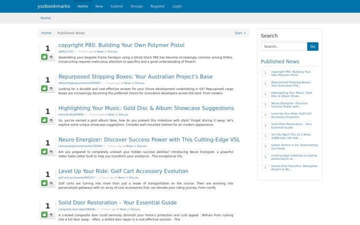Open sidebar link Hassle-Free Transfers: Mangalore Airport
Image resolution: width=360 pixels, height=225 pixels.
(x=294, y=167)
